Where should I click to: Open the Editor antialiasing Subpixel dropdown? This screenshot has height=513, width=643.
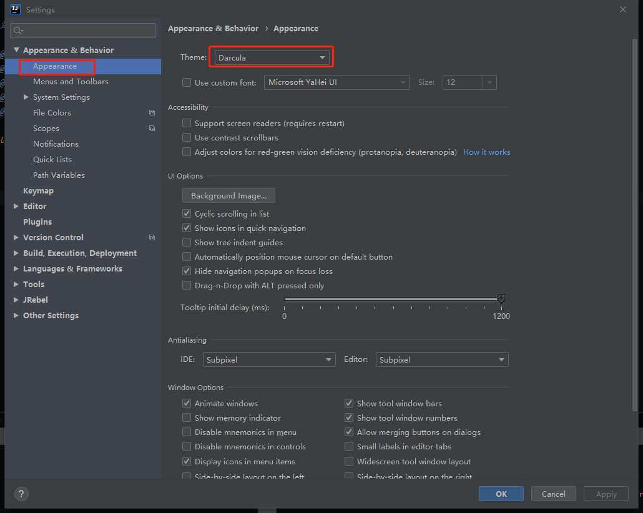point(442,359)
